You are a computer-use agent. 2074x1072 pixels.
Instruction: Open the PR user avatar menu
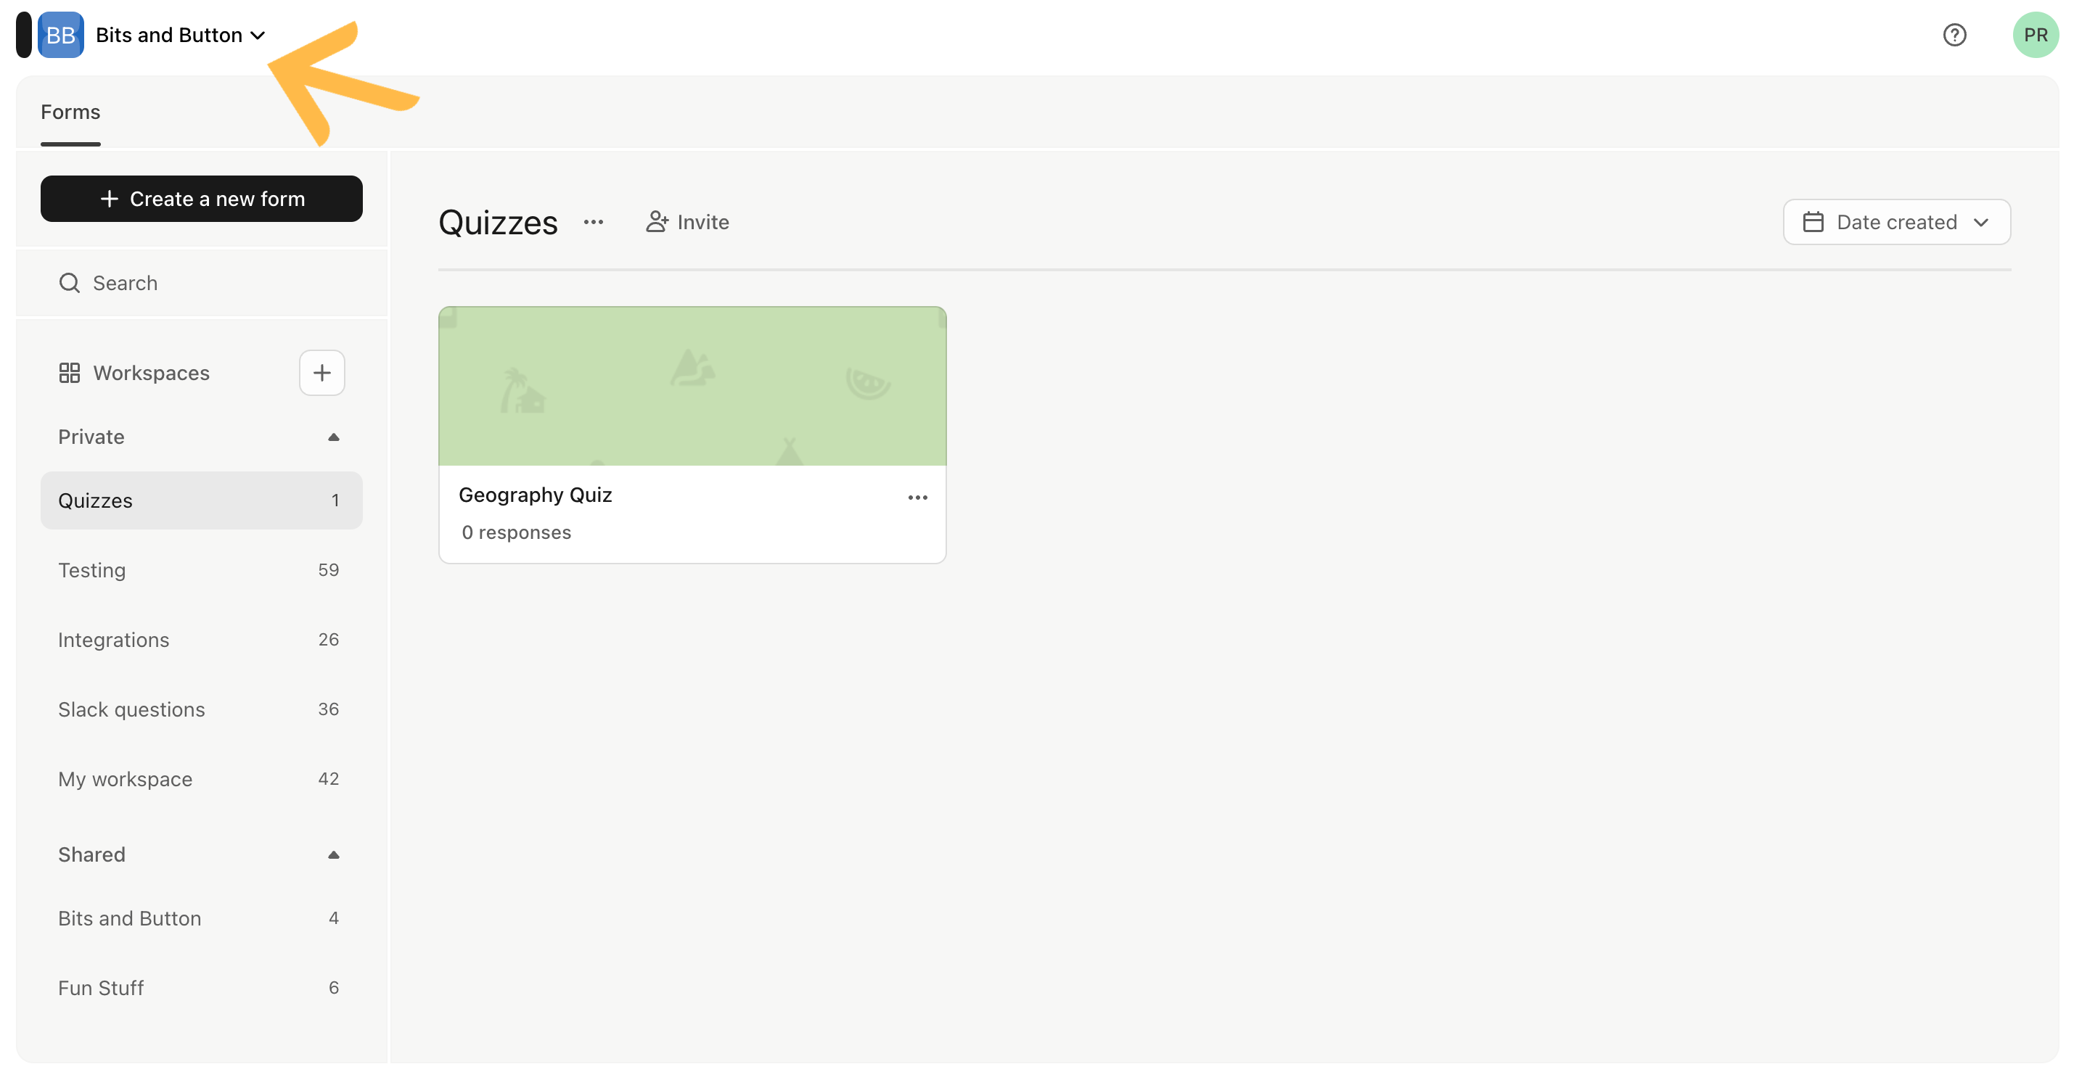tap(2035, 35)
